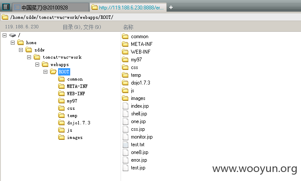Click the error.jsp file icon
This screenshot has width=301, height=181.
125,160
